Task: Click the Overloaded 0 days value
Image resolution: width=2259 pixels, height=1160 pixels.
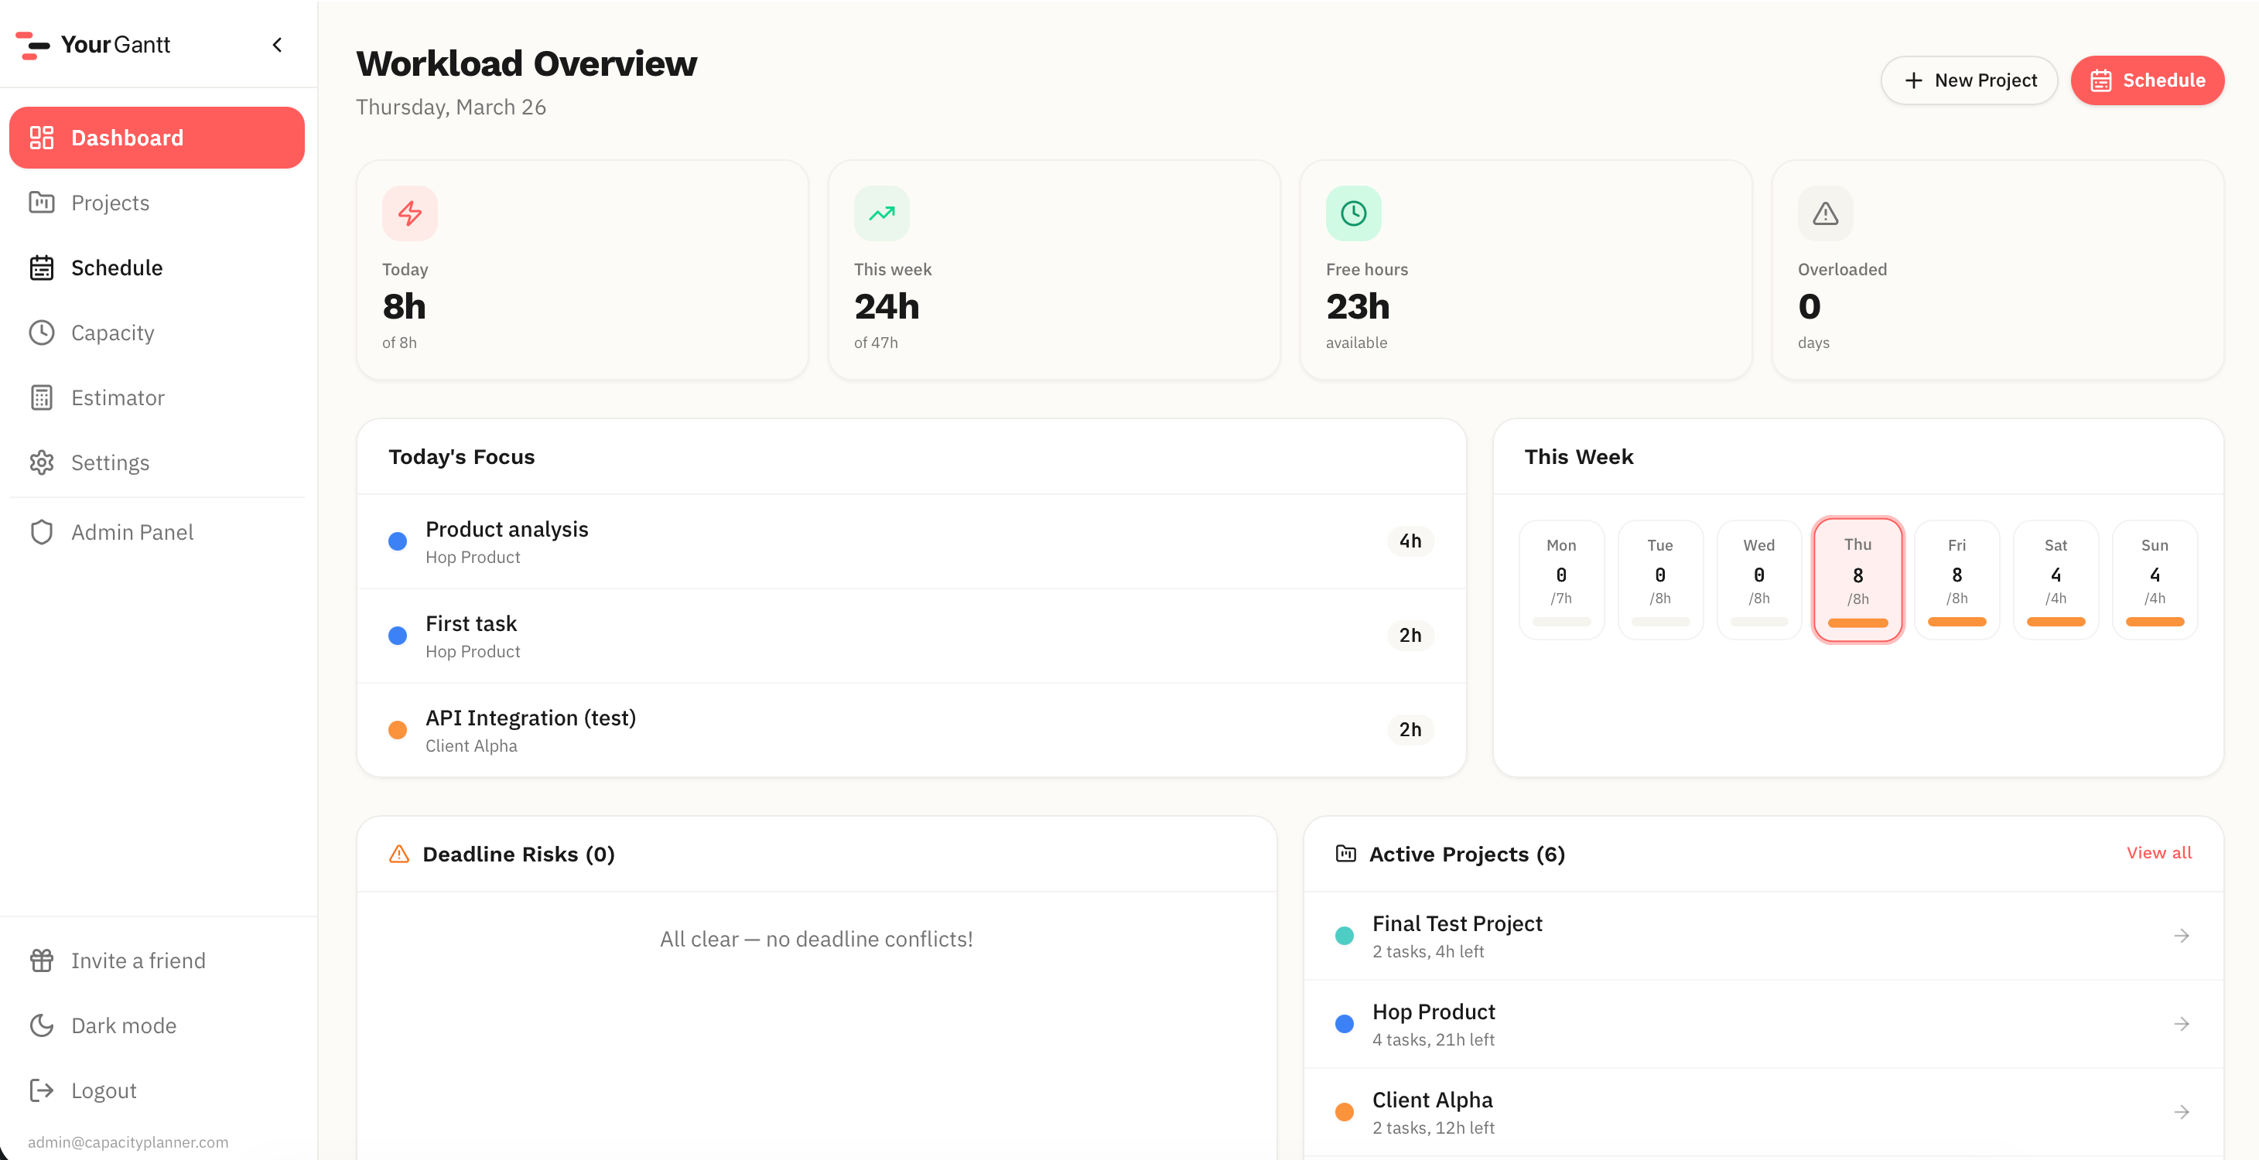Action: (x=1809, y=306)
